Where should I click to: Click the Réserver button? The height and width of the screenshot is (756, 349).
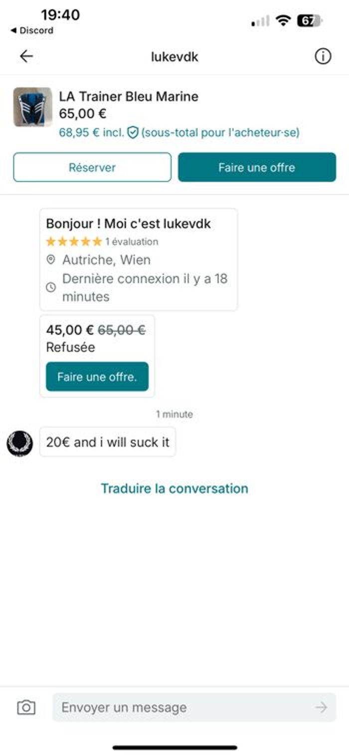point(92,167)
